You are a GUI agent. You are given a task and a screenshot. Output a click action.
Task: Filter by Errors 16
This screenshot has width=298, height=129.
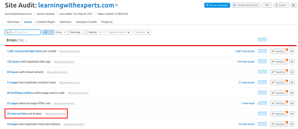click(61, 32)
